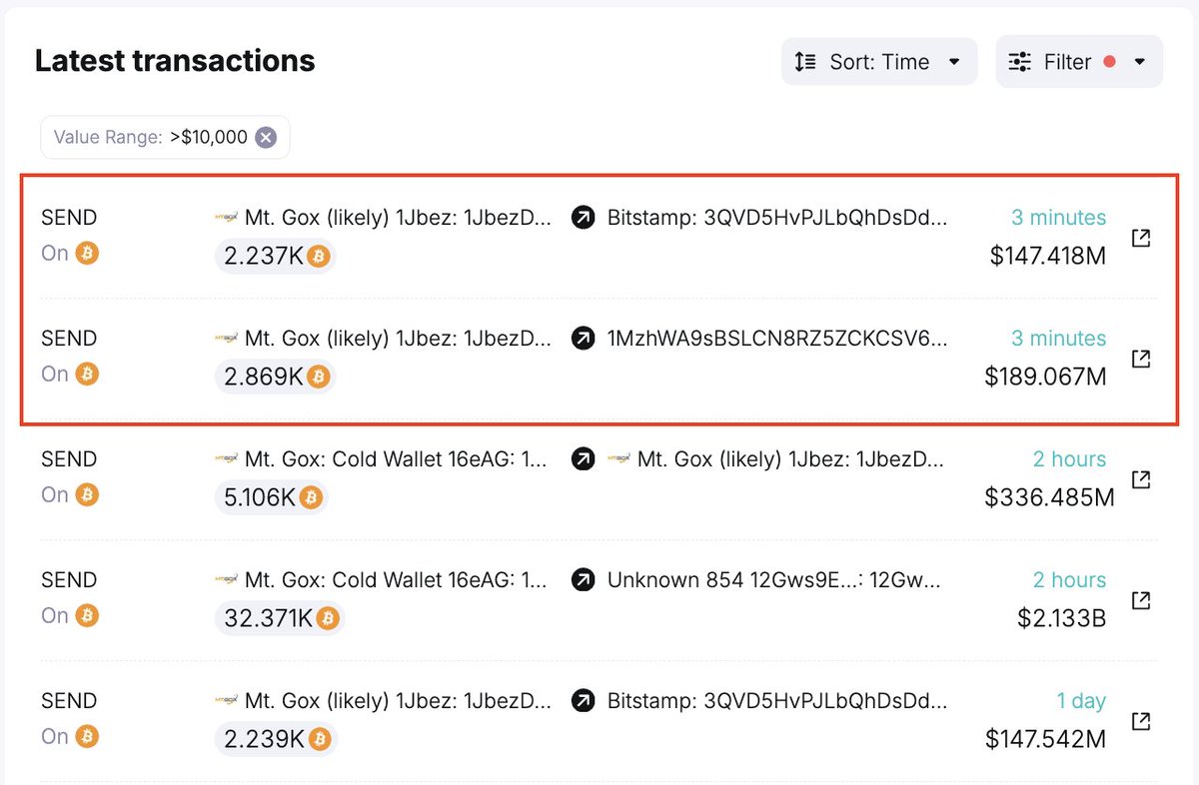The image size is (1199, 785).
Task: Open external link for $336.485M transaction
Action: click(1140, 479)
